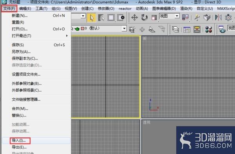The width and height of the screenshot is (235, 154).
Task: Click the layer 0 color swatch
Action: pyautogui.click(x=83, y=29)
